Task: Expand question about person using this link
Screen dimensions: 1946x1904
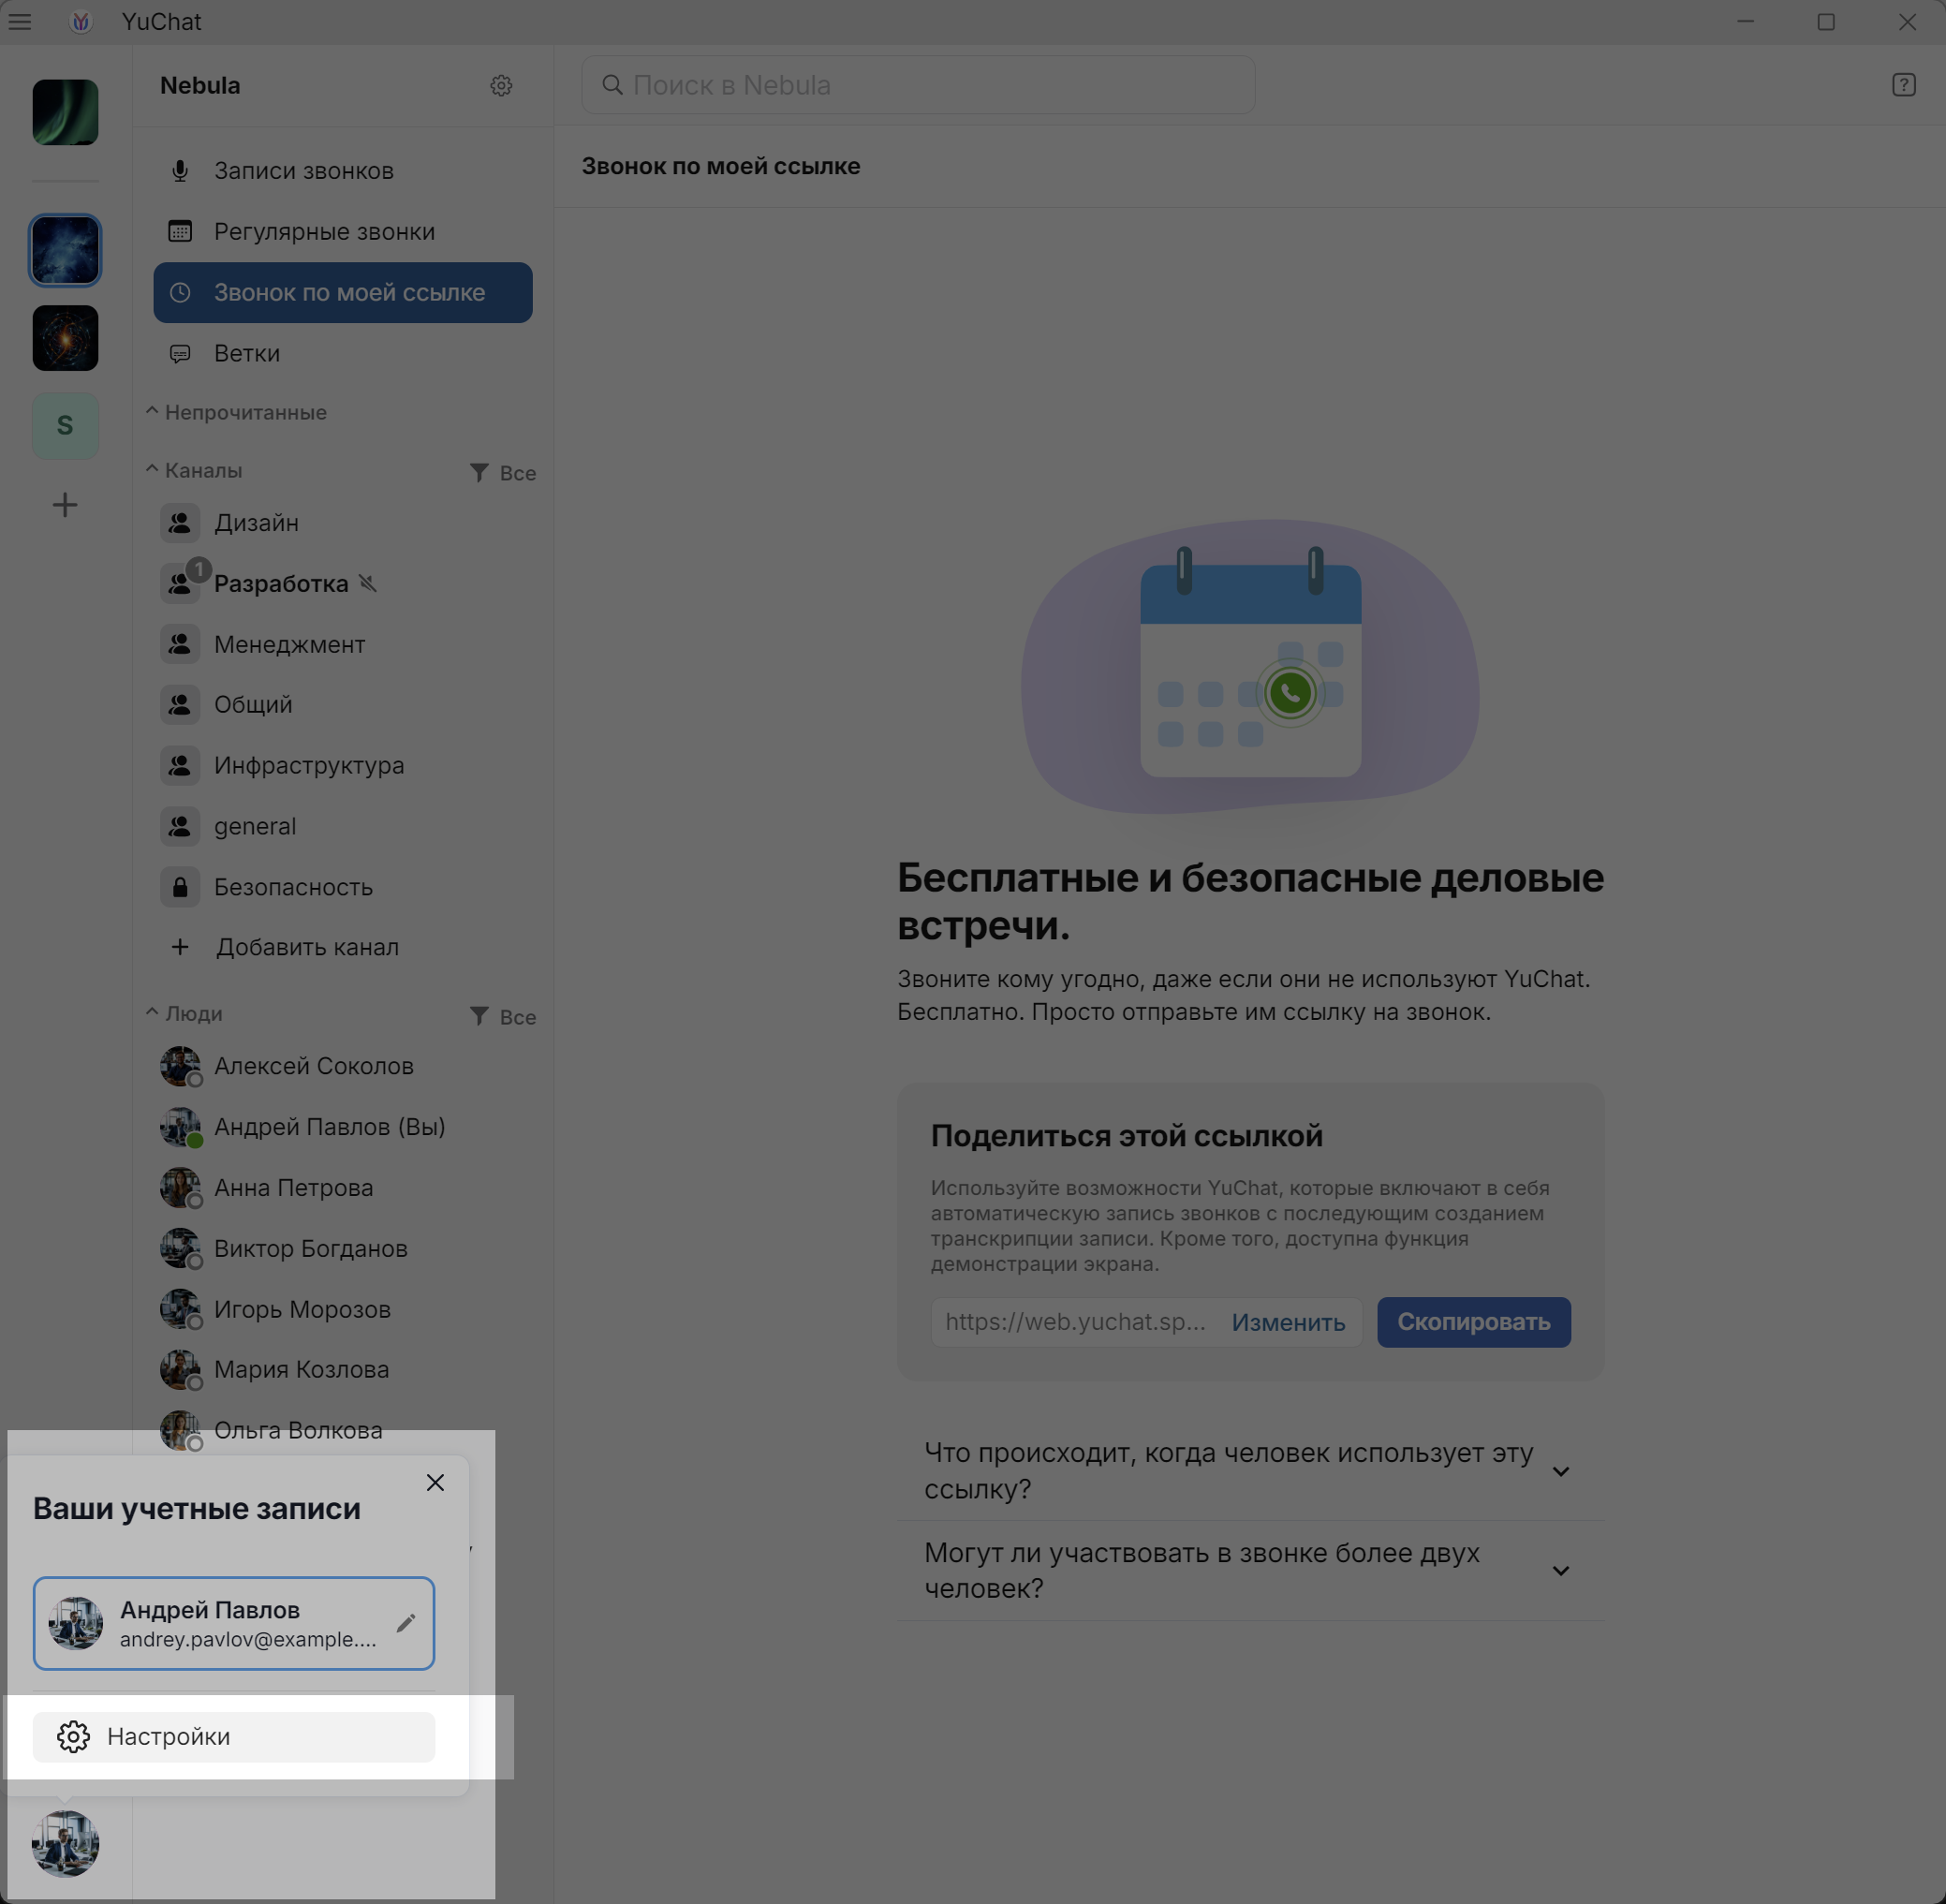Action: click(x=1250, y=1472)
